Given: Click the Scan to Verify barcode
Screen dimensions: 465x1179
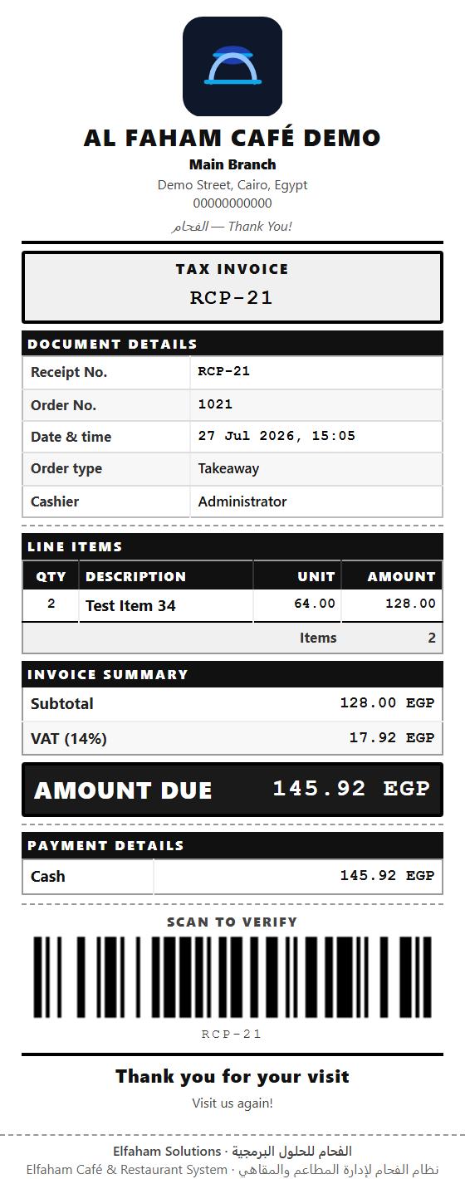Looking at the screenshot, I should click(x=232, y=977).
